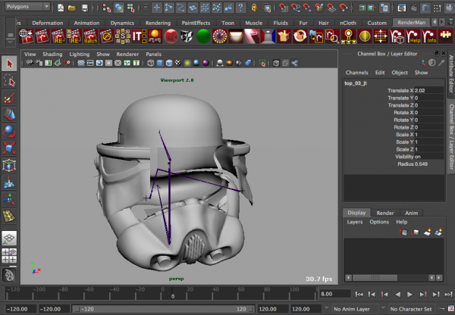Open the Render layer tab
Screen dimensions: 455x315
(x=385, y=213)
